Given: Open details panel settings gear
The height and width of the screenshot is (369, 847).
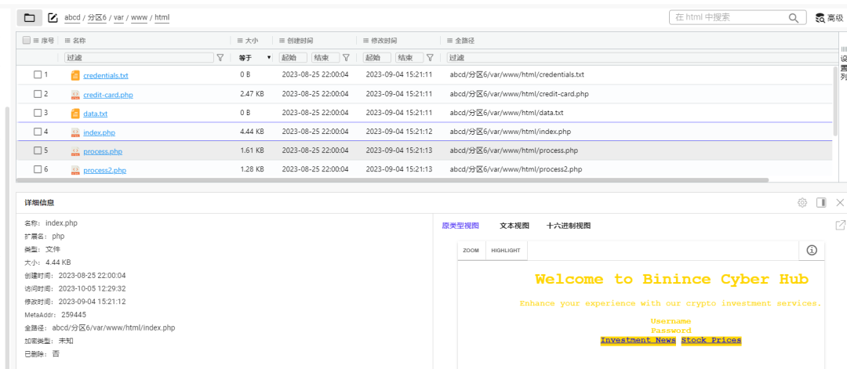Looking at the screenshot, I should coord(802,202).
